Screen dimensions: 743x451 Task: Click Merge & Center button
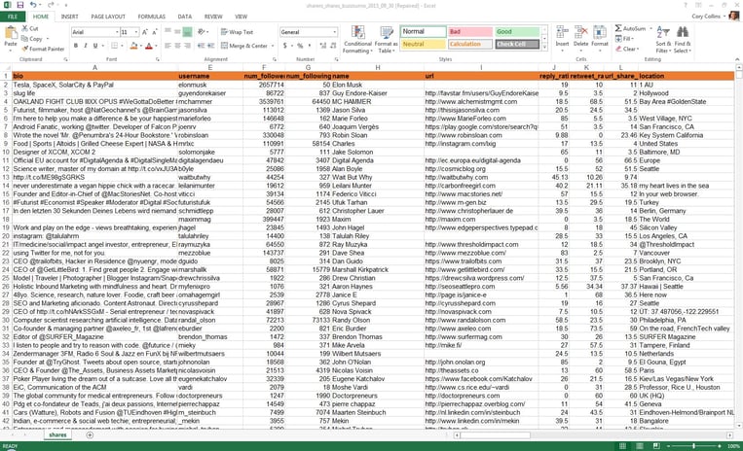pyautogui.click(x=244, y=46)
